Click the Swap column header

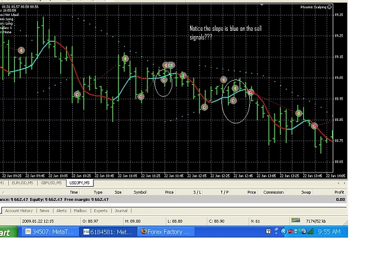coord(306,192)
